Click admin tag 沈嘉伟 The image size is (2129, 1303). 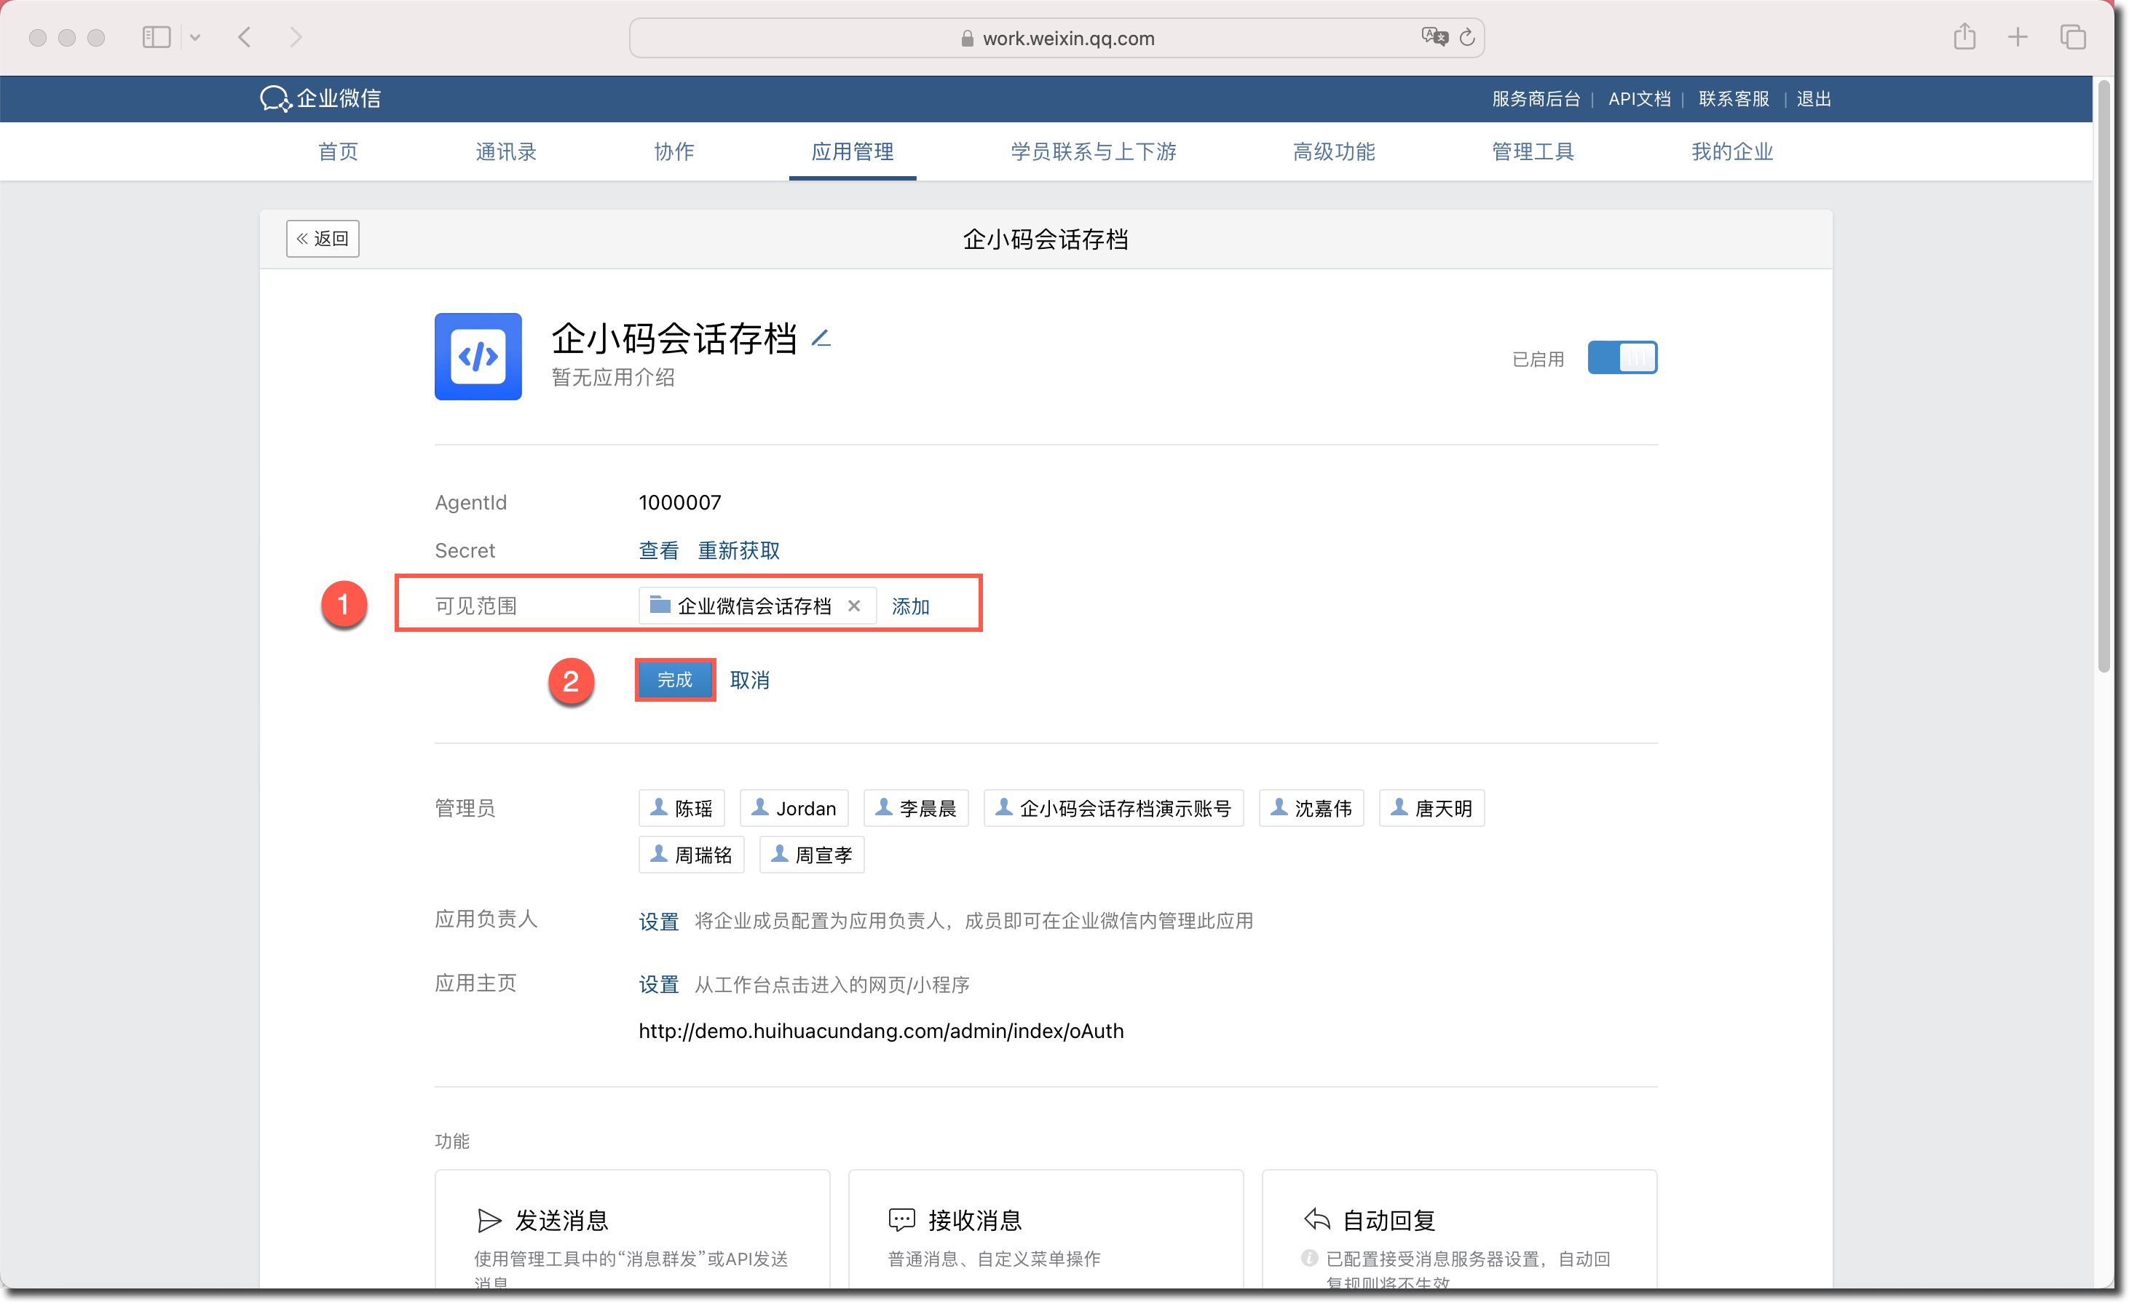coord(1311,808)
